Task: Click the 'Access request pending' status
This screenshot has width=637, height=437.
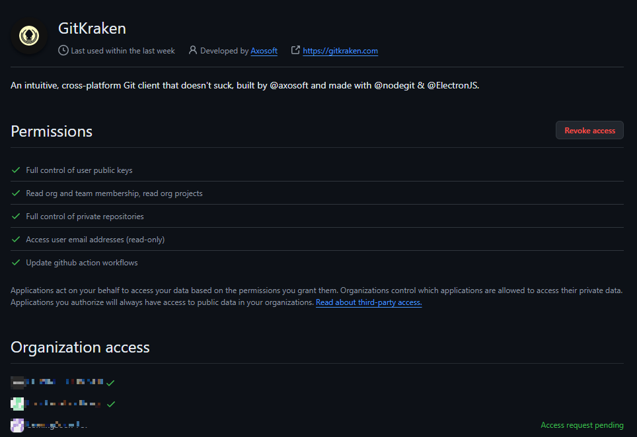Action: (582, 425)
